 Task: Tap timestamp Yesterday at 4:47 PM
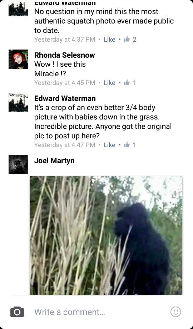pos(65,145)
